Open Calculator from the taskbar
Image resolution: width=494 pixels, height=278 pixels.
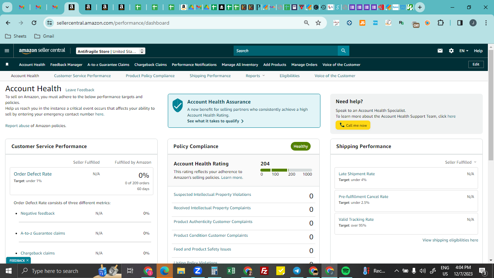point(214,271)
